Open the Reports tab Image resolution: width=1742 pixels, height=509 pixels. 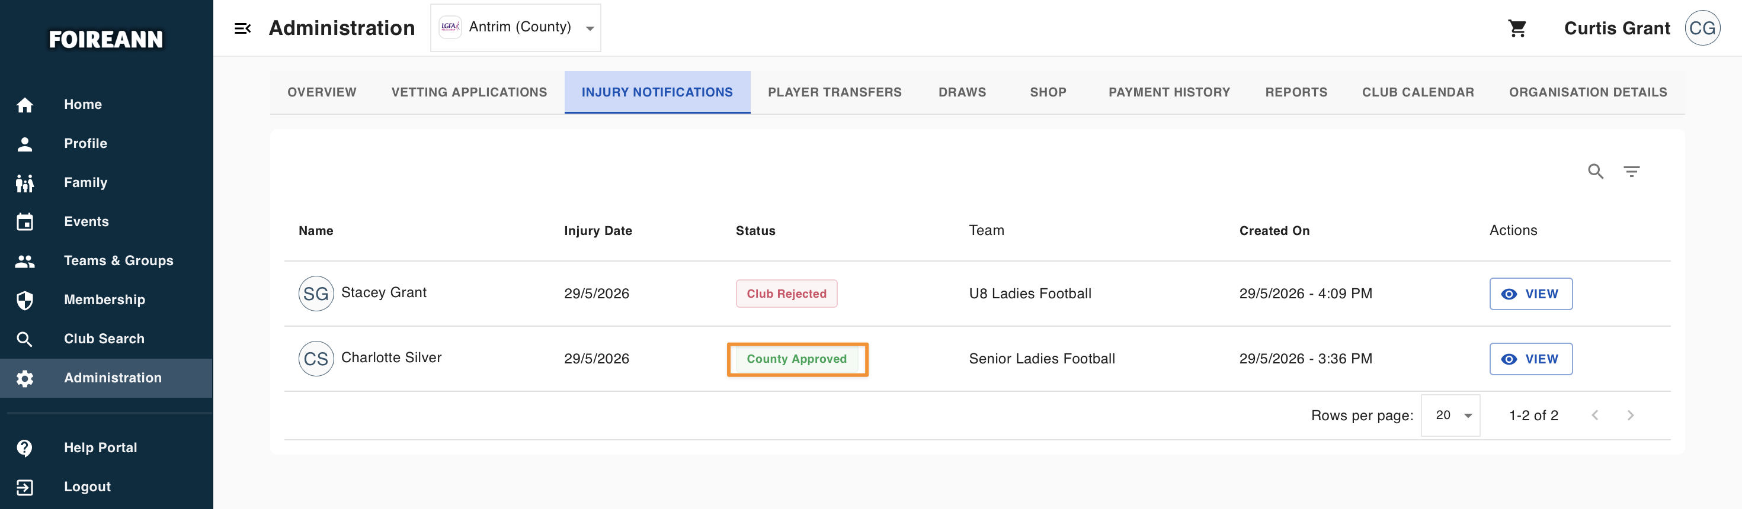point(1296,92)
